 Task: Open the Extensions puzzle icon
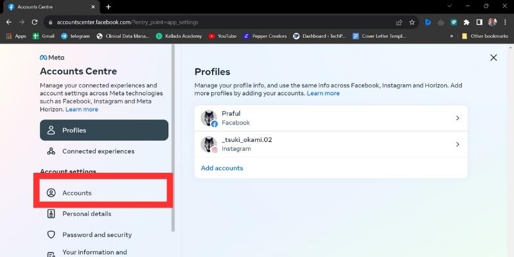466,22
